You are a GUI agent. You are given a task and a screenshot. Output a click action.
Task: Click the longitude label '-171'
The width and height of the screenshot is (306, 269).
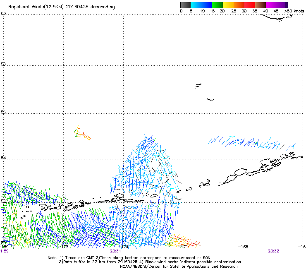[184, 247]
